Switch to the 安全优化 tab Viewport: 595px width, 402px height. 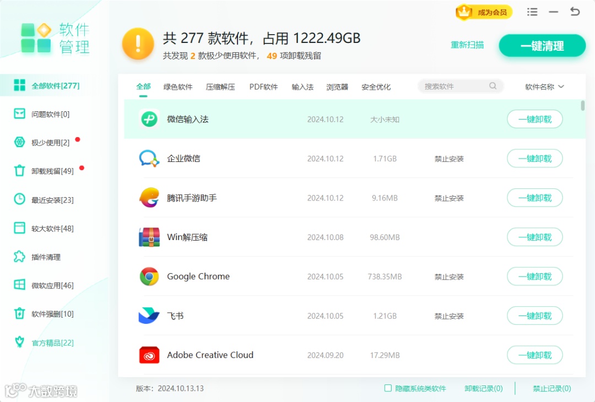376,87
